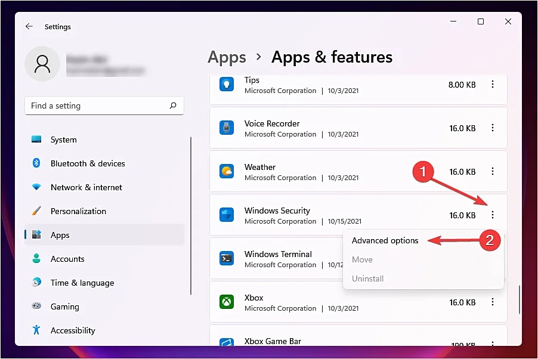Select the Xbox Game Bar row
Image resolution: width=538 pixels, height=359 pixels.
click(358, 336)
